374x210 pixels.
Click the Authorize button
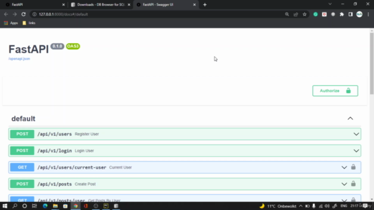(x=335, y=91)
